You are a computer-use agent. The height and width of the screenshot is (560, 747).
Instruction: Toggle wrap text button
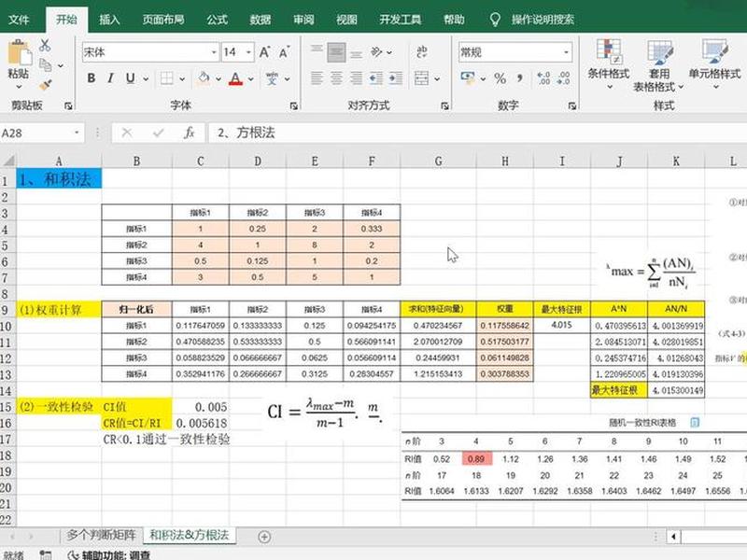coord(422,51)
